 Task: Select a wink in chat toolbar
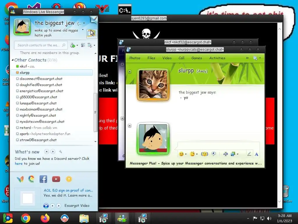point(192,154)
